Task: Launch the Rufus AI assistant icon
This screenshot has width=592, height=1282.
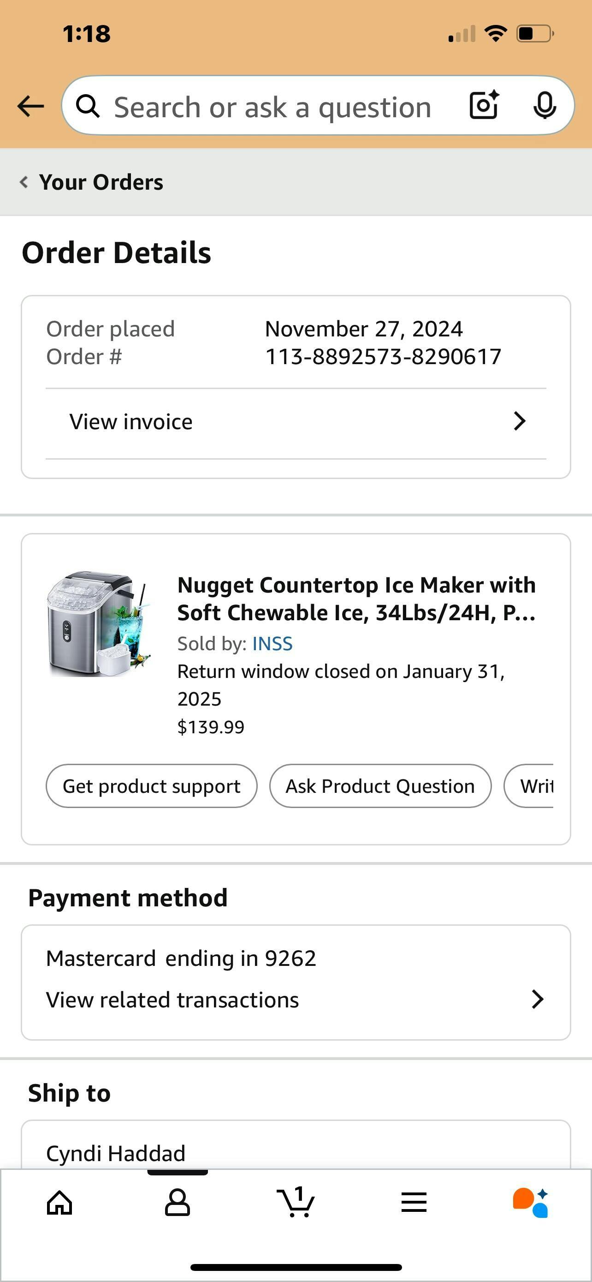Action: [x=530, y=1203]
